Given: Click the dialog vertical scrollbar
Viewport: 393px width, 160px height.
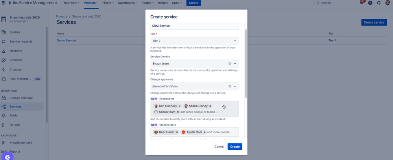Looking at the screenshot, I should [245, 64].
